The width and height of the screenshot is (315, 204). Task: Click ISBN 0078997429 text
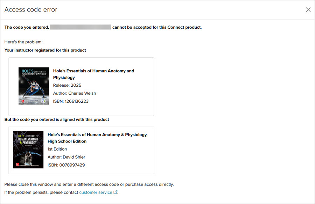pos(66,165)
